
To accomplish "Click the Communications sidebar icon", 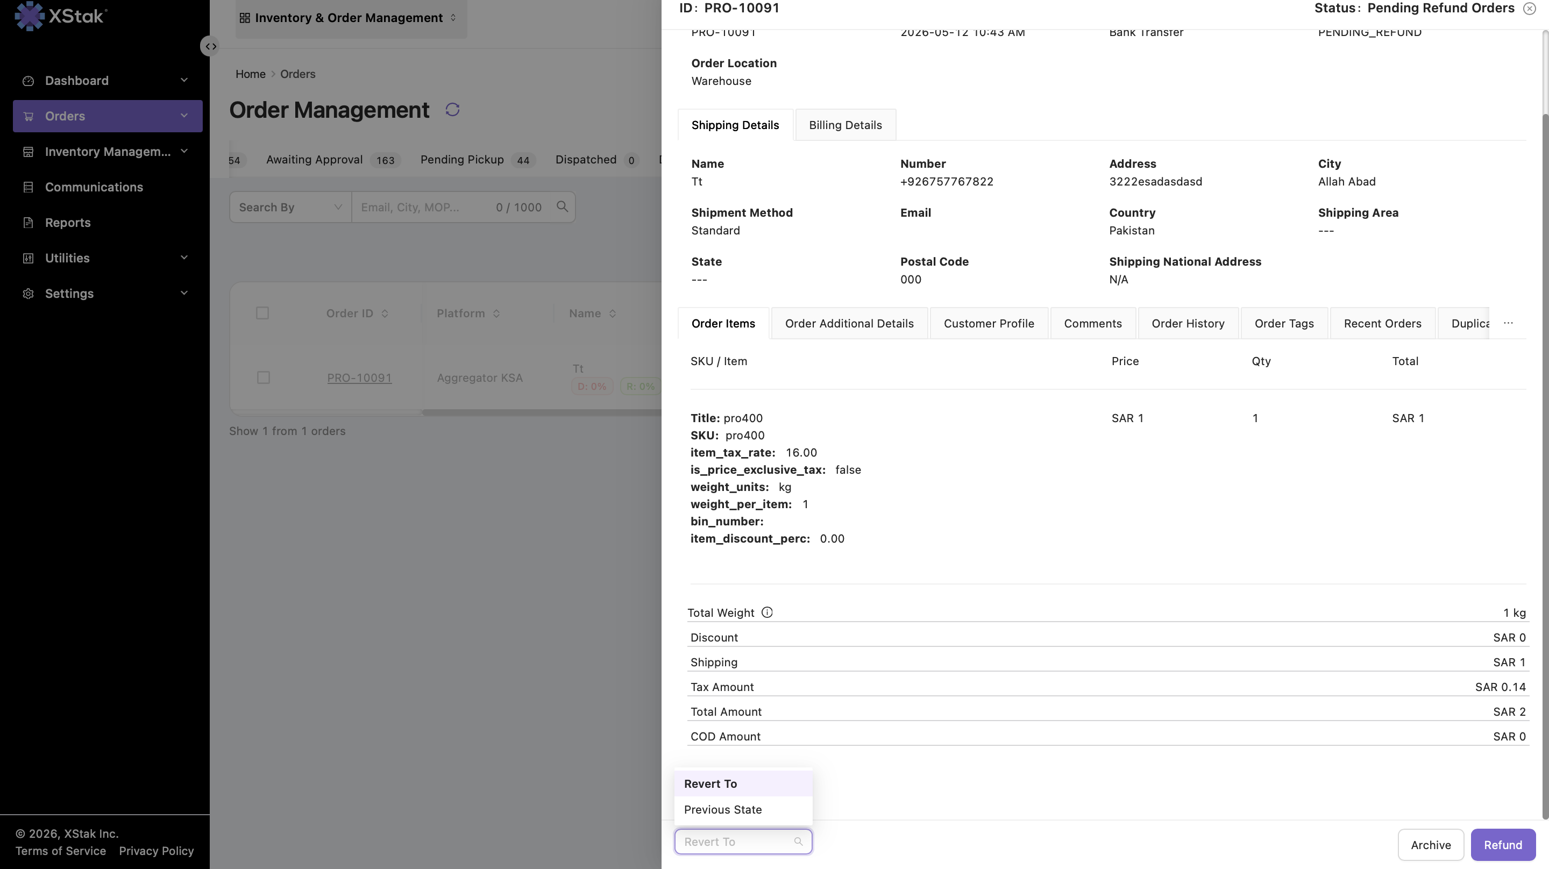I will (27, 187).
